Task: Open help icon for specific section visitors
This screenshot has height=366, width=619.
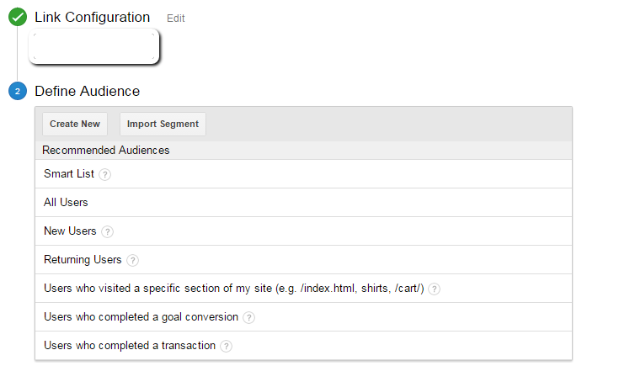Action: (434, 289)
